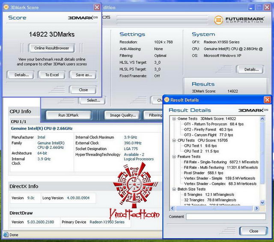Click OS value Microsoft Windows XP

click(x=222, y=56)
